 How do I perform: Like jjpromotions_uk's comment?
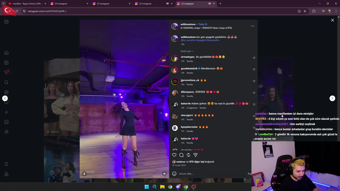254,81
